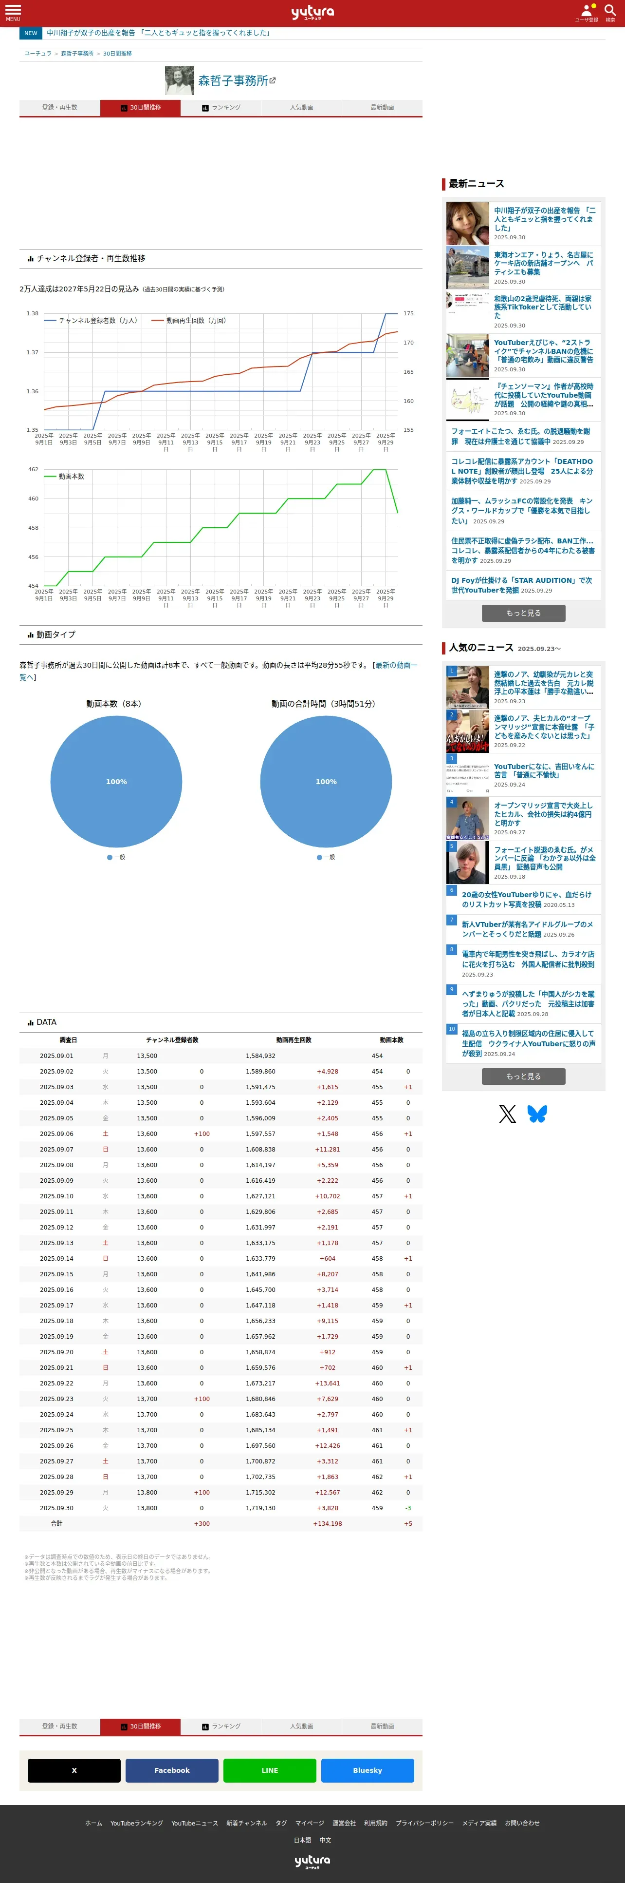Open the top 人気動画 tab

(302, 107)
